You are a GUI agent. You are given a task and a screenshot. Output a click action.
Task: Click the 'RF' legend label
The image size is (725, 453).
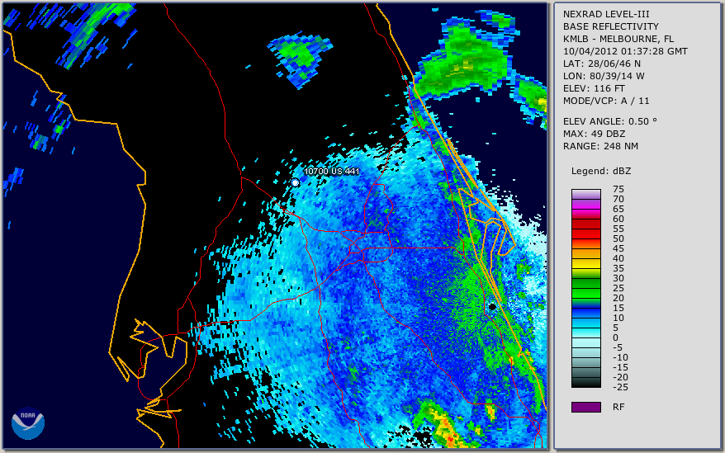coord(618,407)
